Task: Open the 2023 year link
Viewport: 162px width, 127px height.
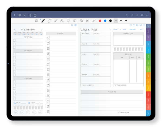Action: click(141, 30)
